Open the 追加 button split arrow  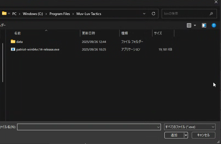tap(186, 135)
